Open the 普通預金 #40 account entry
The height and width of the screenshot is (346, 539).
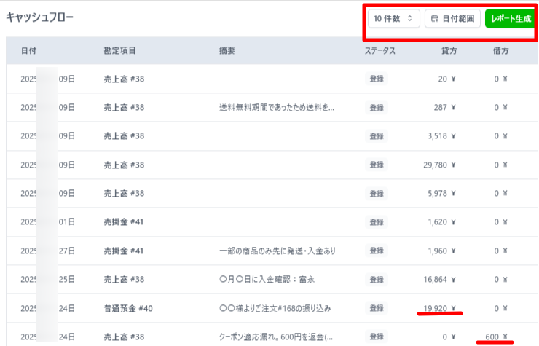pos(128,308)
